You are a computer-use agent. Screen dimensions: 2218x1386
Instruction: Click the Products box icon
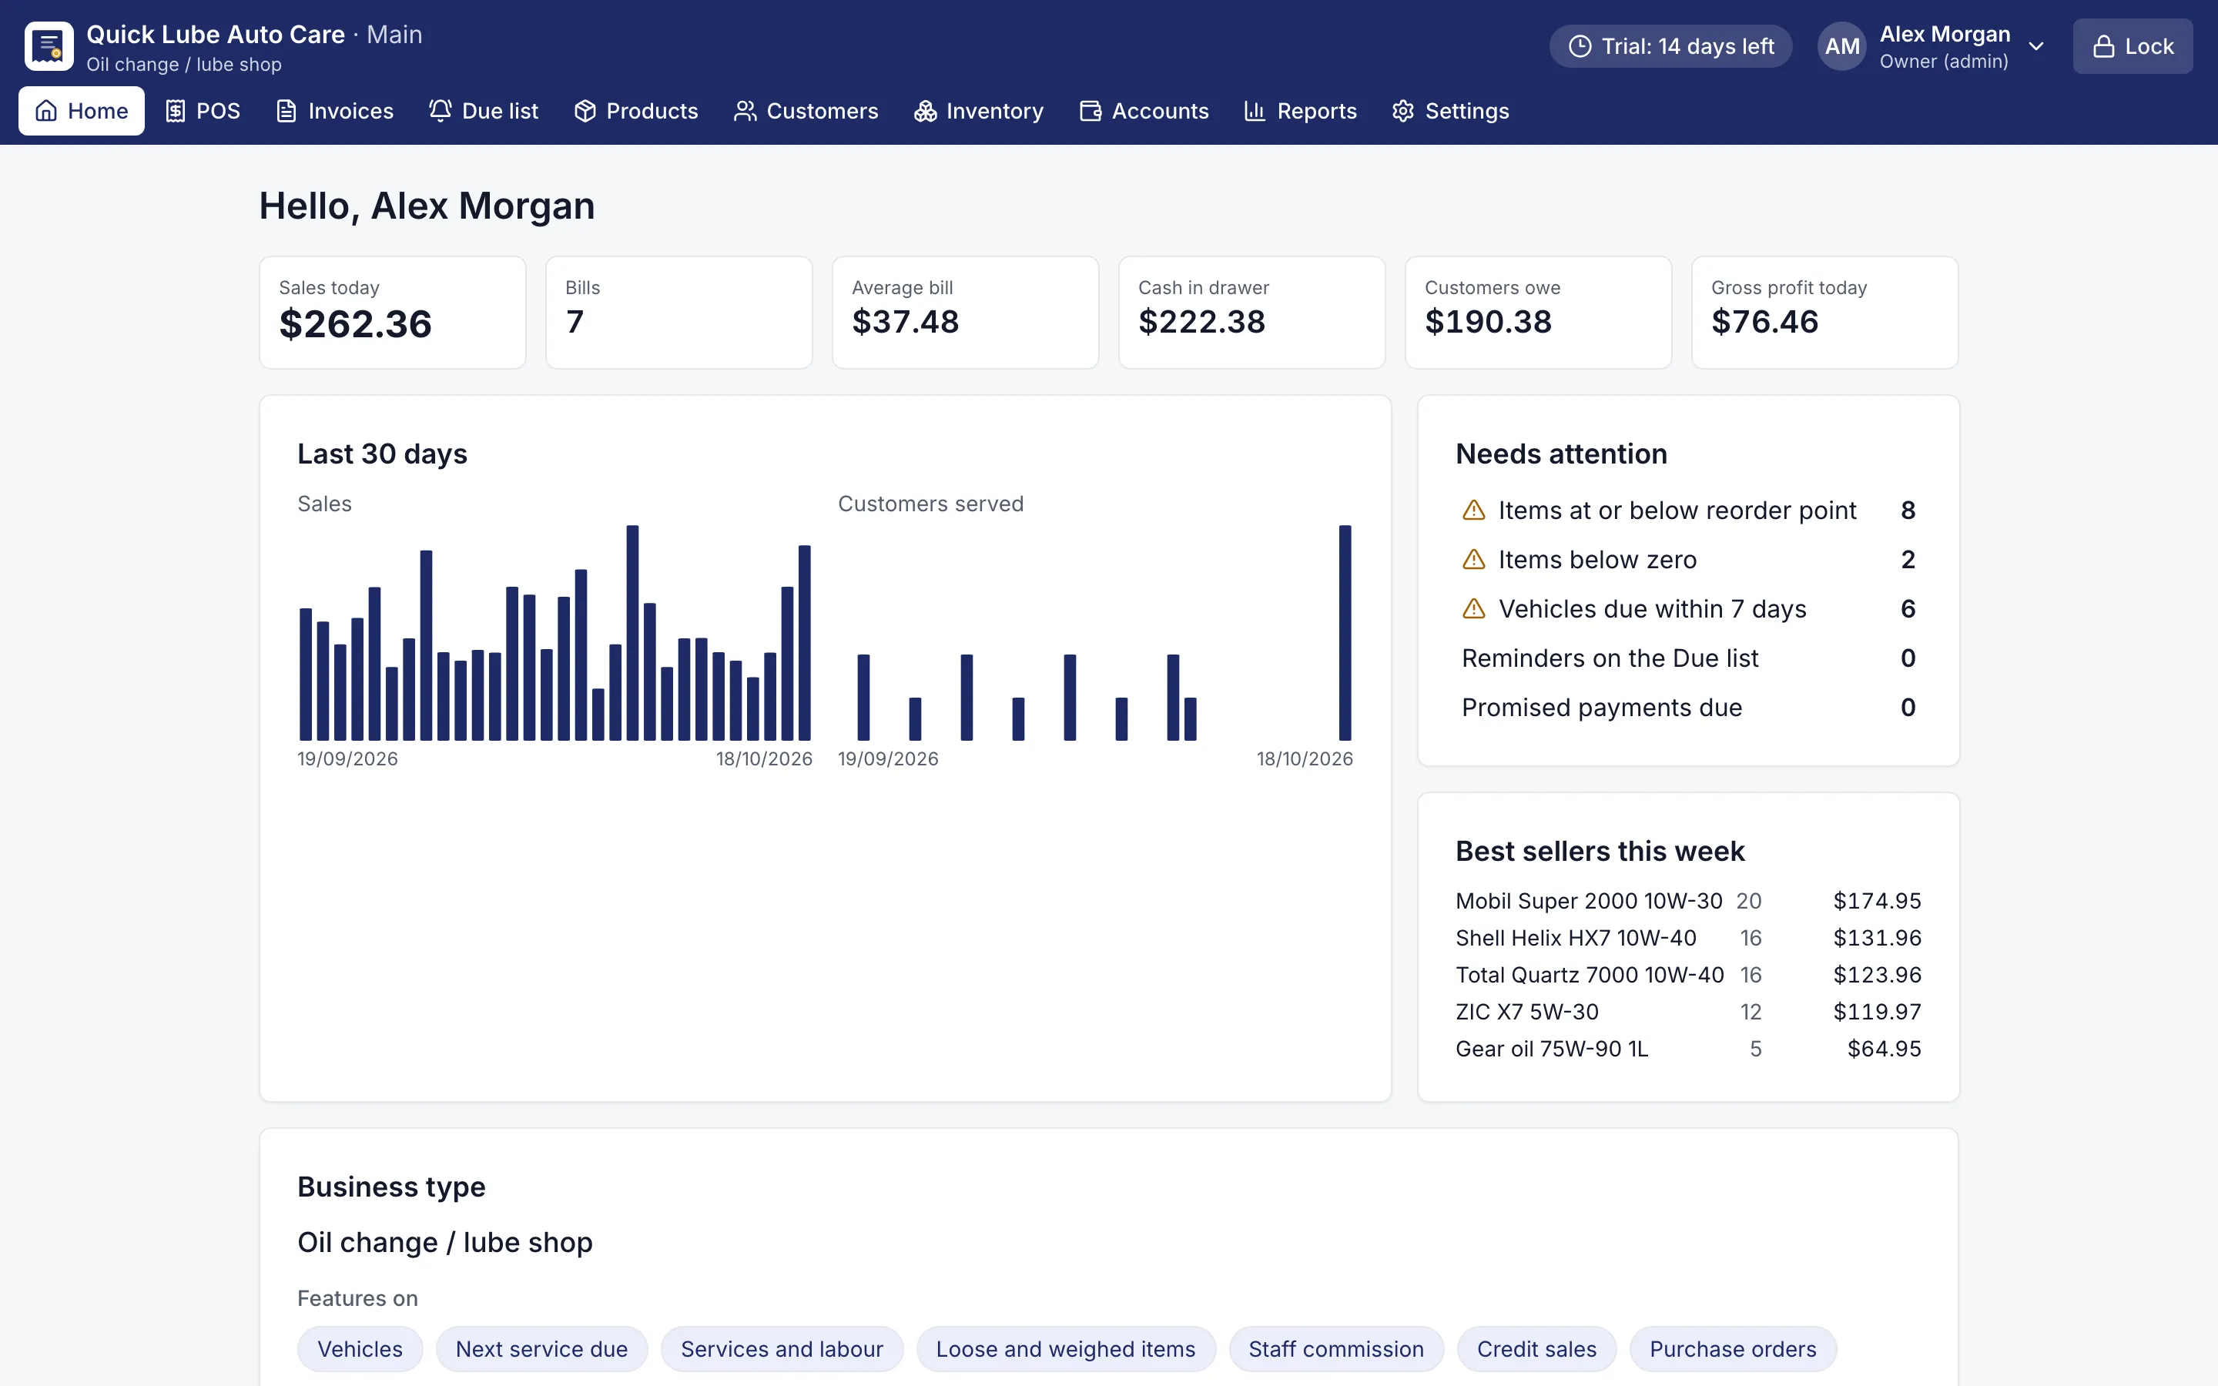[585, 111]
